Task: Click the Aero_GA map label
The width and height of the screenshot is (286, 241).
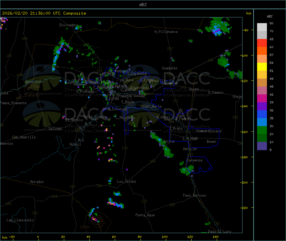Action: tap(190, 149)
